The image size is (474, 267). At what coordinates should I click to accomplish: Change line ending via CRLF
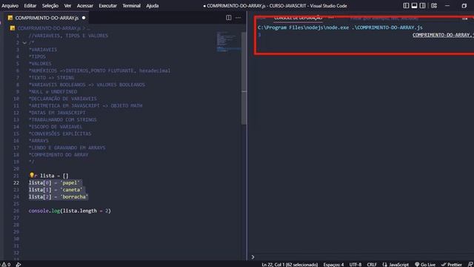(x=372, y=265)
